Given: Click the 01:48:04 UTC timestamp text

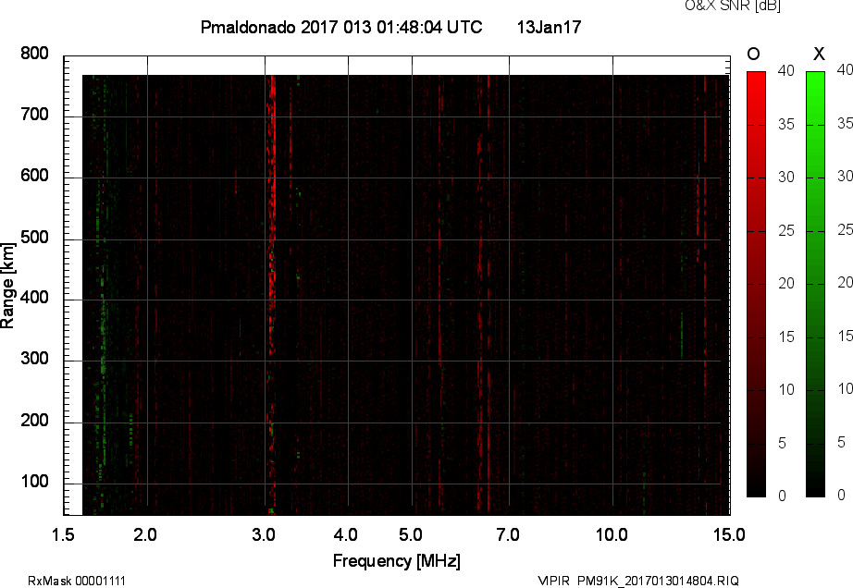Looking at the screenshot, I should [428, 28].
